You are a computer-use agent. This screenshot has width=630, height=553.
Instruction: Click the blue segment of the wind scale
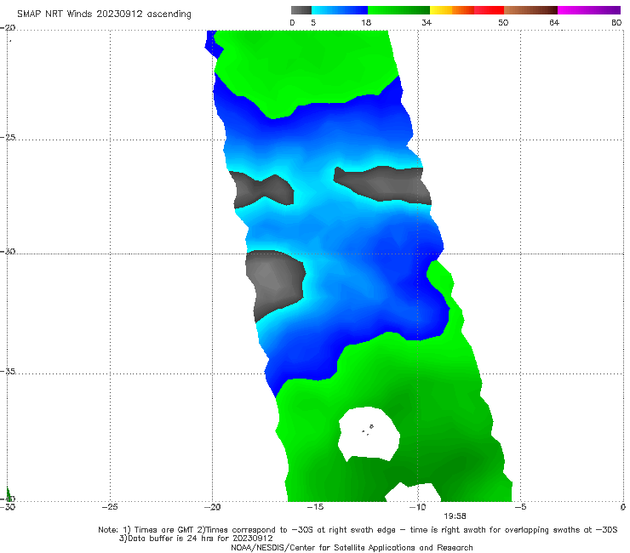tap(340, 10)
